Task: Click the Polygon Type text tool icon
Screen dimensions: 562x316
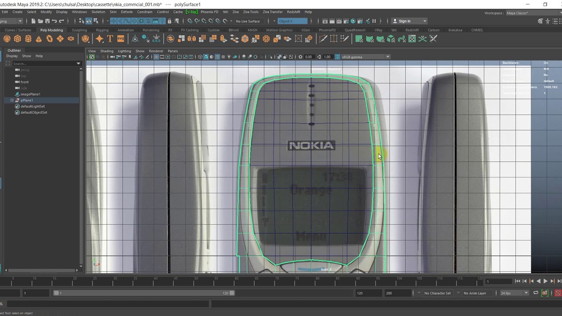Action: point(110,39)
